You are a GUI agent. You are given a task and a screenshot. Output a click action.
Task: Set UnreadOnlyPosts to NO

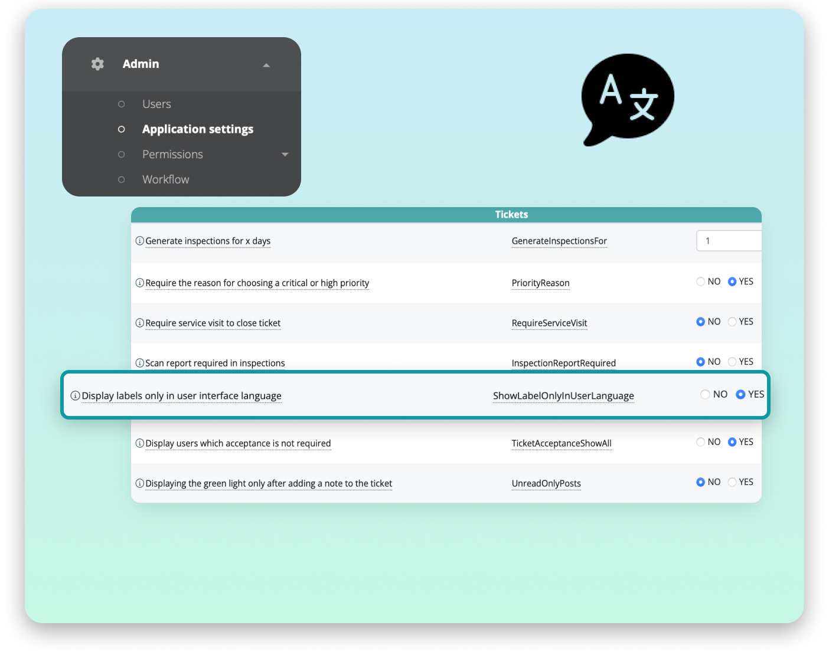pos(700,482)
